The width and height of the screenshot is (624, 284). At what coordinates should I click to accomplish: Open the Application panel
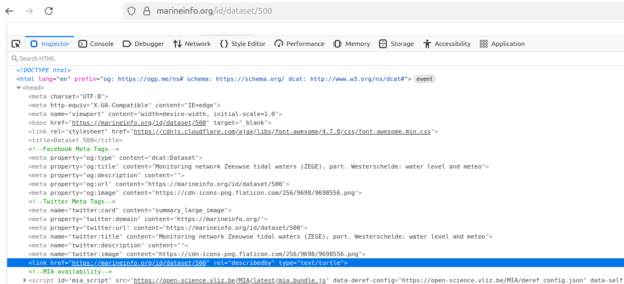click(x=502, y=44)
